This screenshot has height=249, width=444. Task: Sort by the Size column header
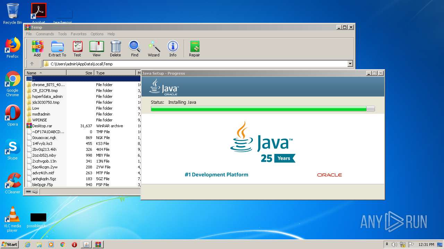point(80,73)
